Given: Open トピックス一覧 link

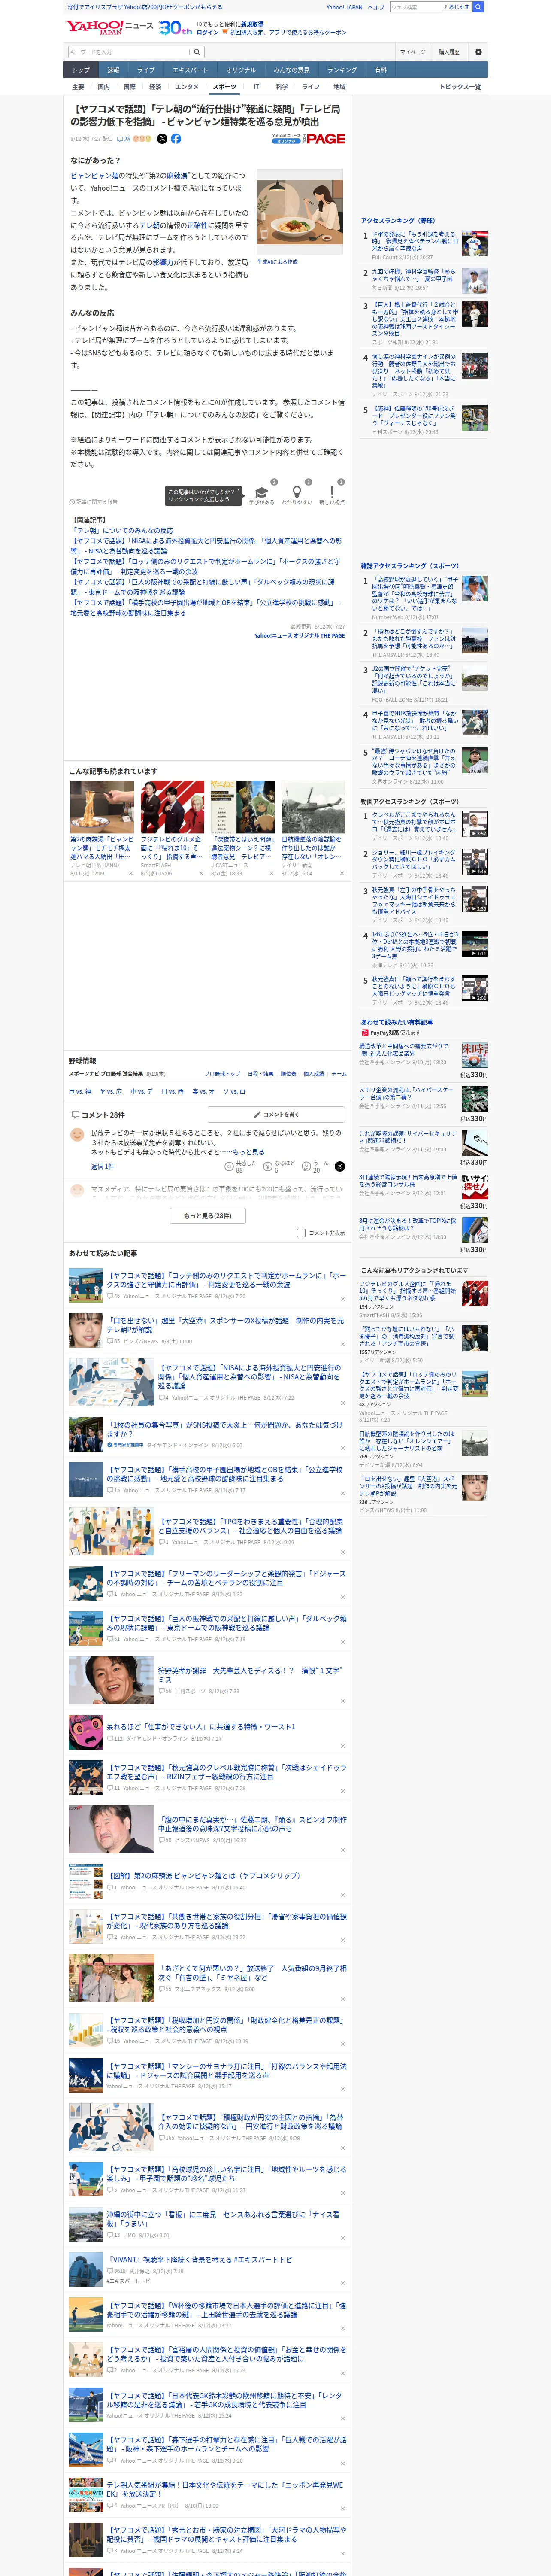Looking at the screenshot, I should tap(460, 87).
